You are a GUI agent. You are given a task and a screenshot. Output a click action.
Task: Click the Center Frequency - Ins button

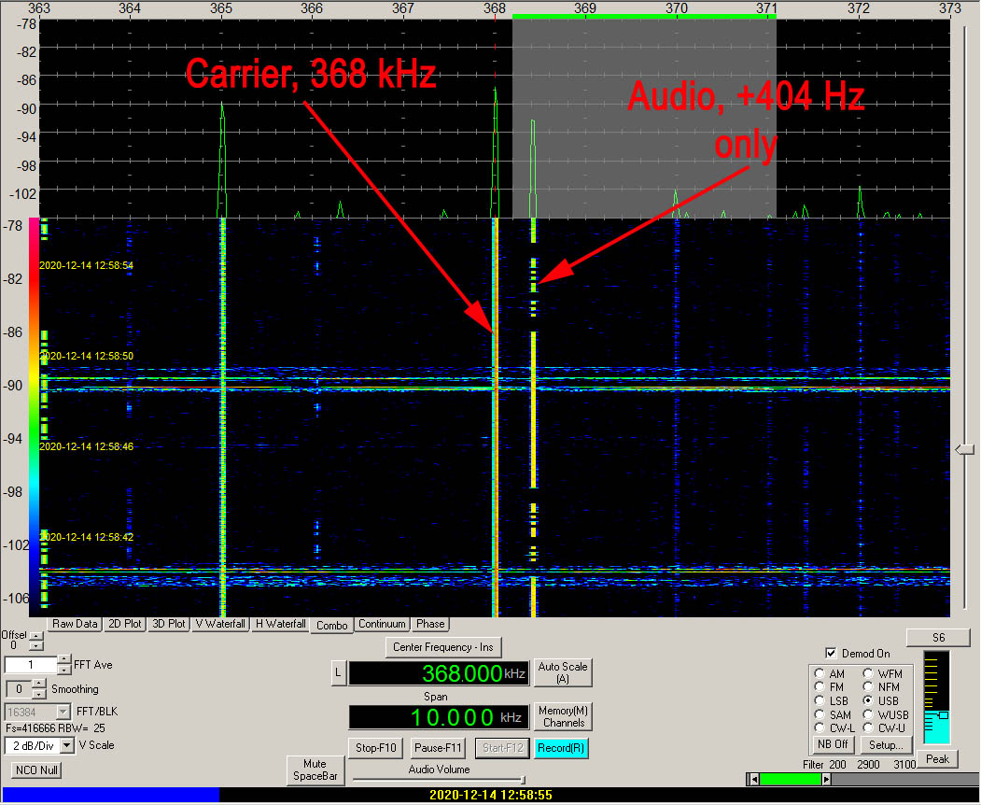tap(443, 647)
